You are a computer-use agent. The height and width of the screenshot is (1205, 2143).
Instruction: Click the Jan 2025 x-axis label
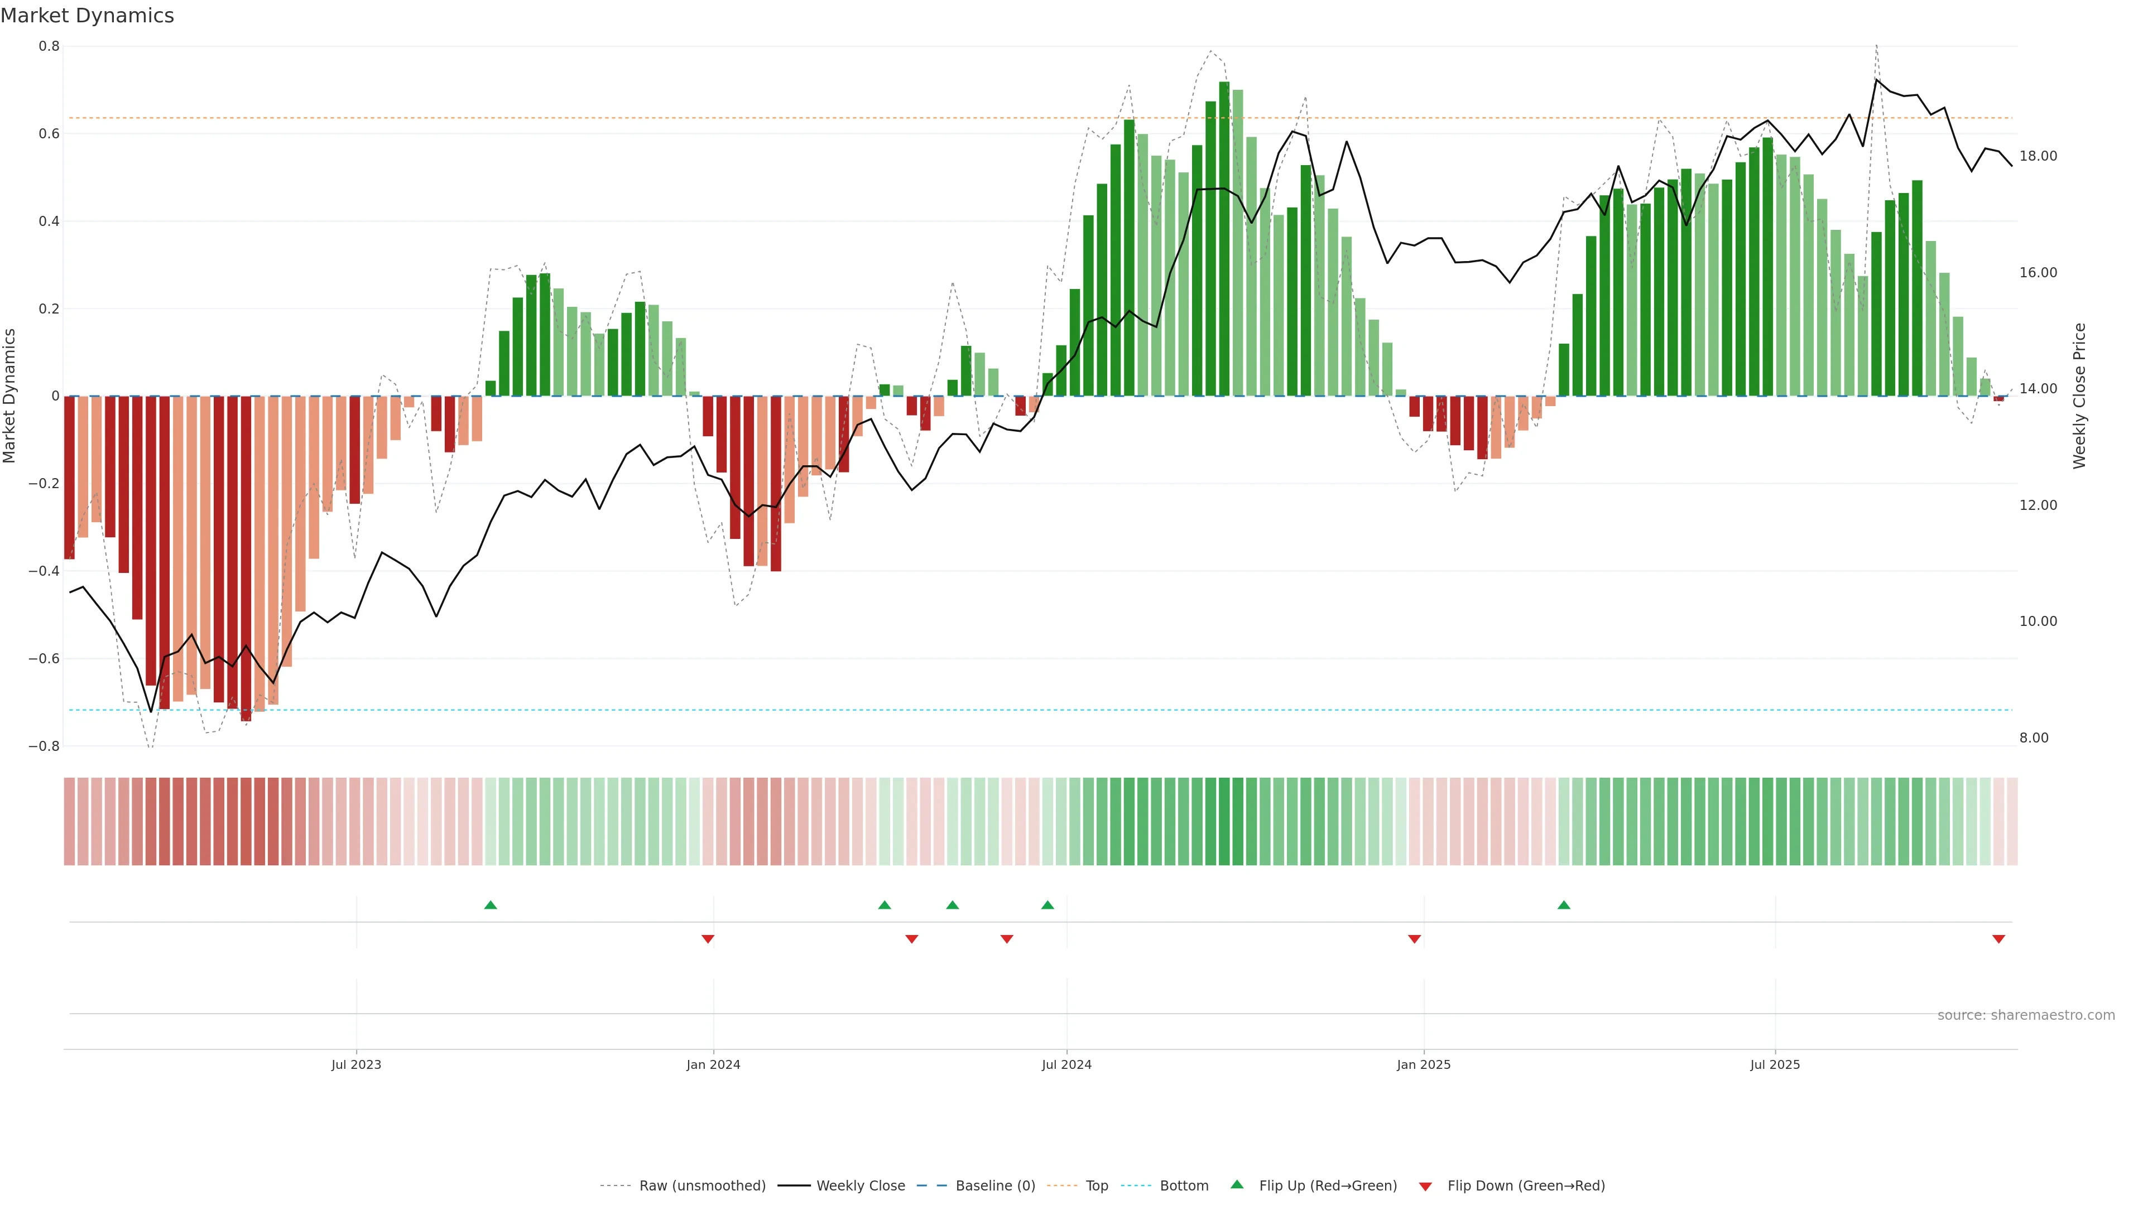1424,1064
